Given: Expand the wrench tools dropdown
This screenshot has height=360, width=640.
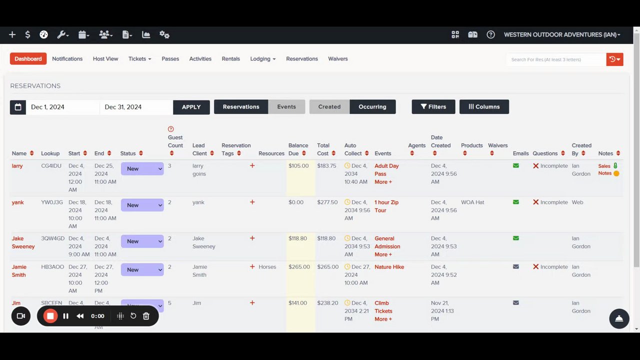Looking at the screenshot, I should [x=63, y=34].
